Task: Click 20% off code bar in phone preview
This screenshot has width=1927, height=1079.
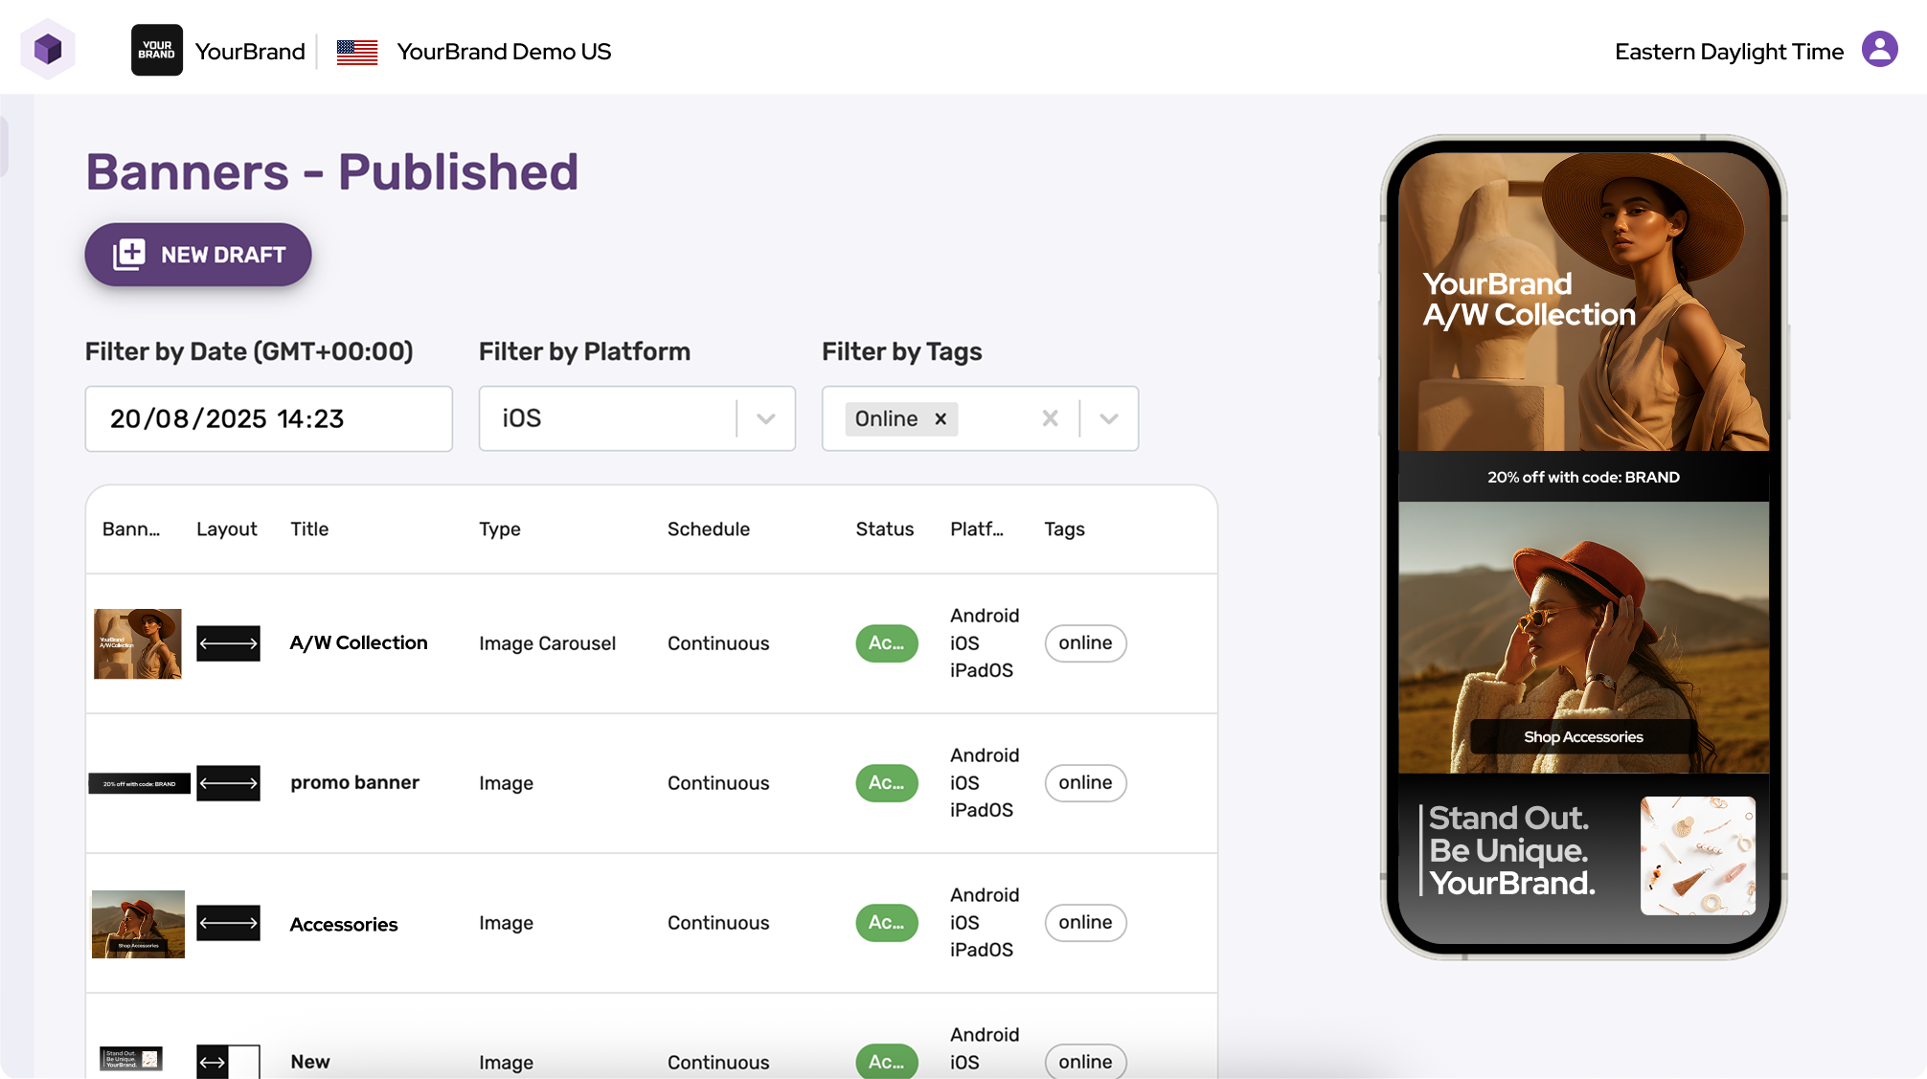Action: (x=1583, y=477)
